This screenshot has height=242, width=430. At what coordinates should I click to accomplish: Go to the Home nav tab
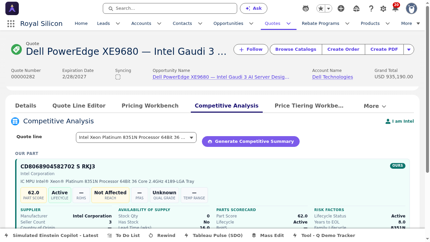pos(81,24)
